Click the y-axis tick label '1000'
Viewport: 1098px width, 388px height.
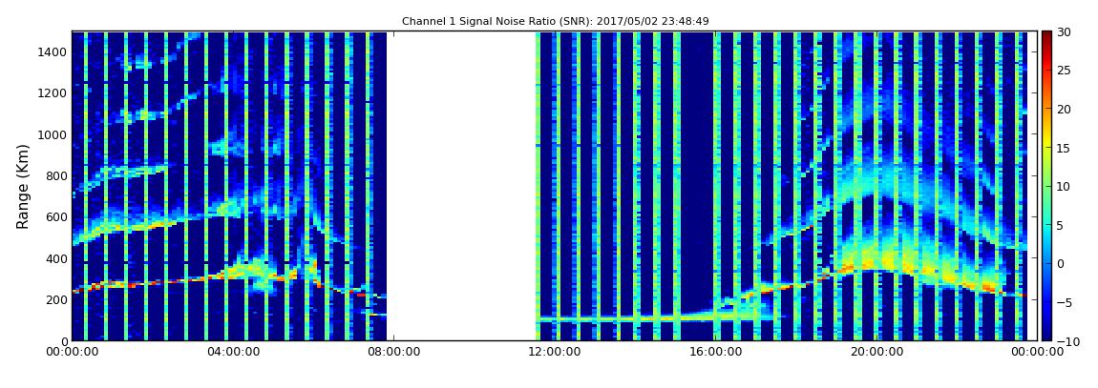(x=53, y=134)
